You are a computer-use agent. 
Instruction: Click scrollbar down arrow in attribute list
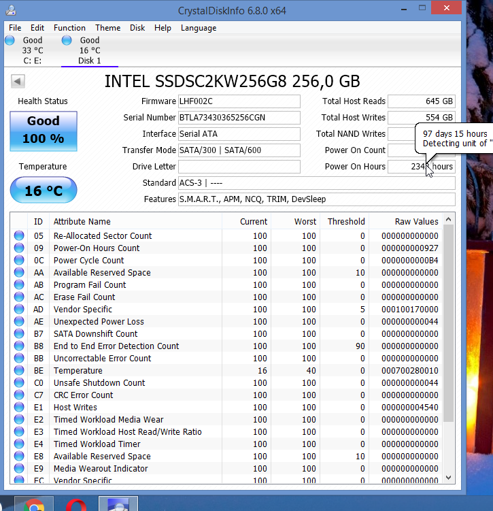(x=448, y=479)
